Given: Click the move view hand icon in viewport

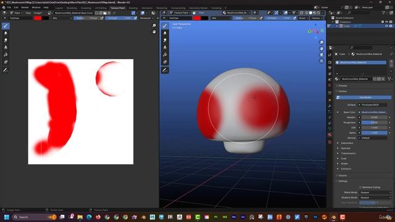Looking at the screenshot, I should coord(322,49).
